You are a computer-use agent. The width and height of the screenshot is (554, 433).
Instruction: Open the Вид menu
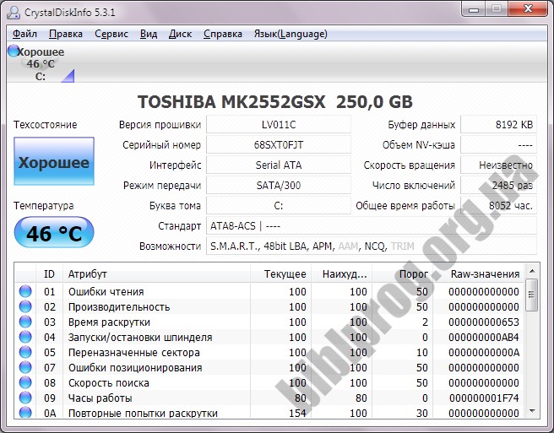149,34
